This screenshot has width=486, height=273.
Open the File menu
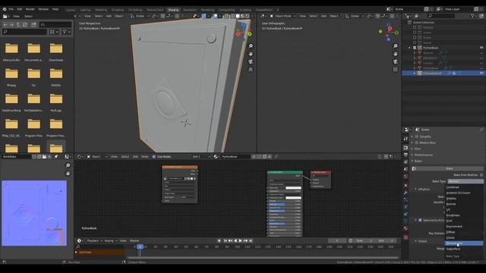[11, 9]
